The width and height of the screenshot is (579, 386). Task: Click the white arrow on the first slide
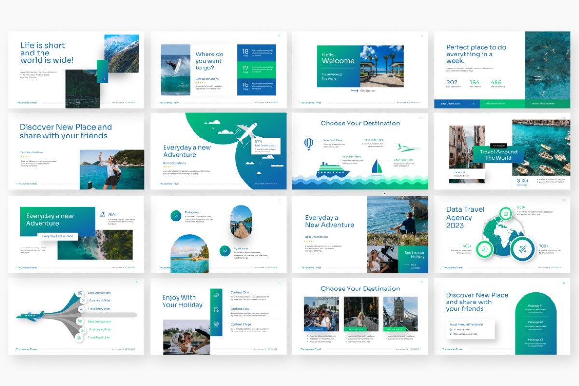[102, 78]
